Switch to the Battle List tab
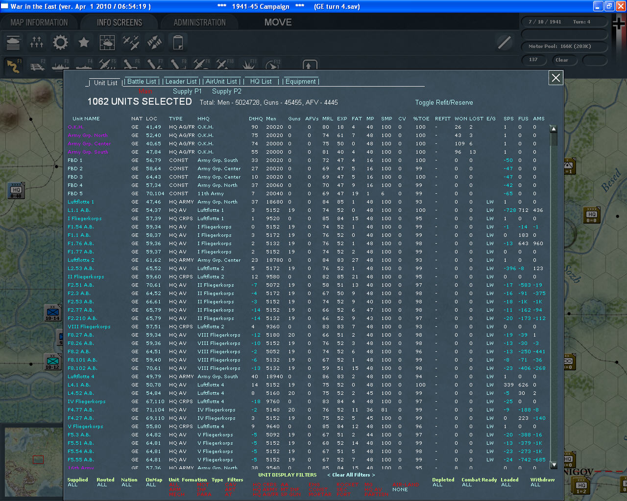 point(142,82)
